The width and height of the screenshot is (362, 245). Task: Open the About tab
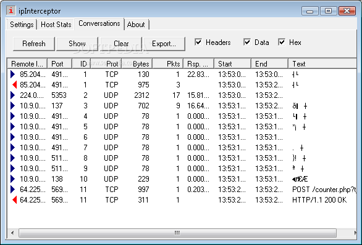[x=136, y=25]
